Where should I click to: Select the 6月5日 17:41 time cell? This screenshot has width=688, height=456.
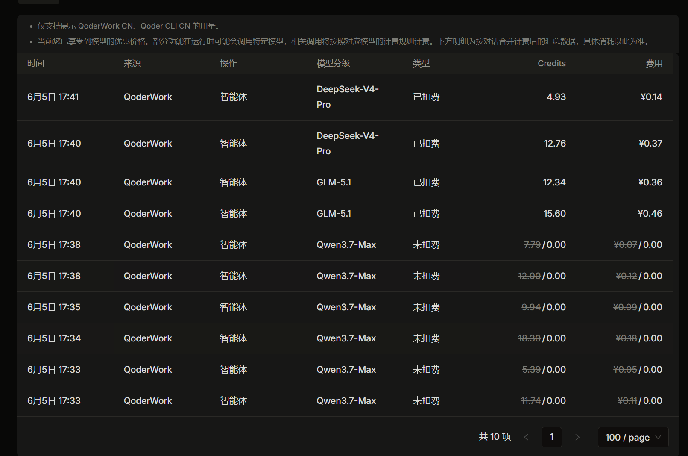point(53,97)
